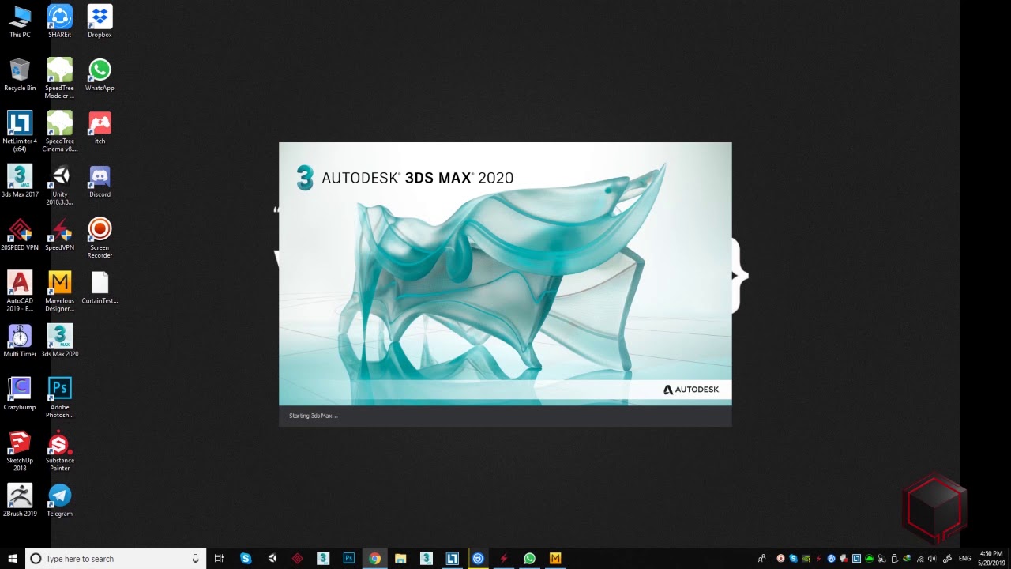Switch to Chrome on the taskbar

pos(374,558)
